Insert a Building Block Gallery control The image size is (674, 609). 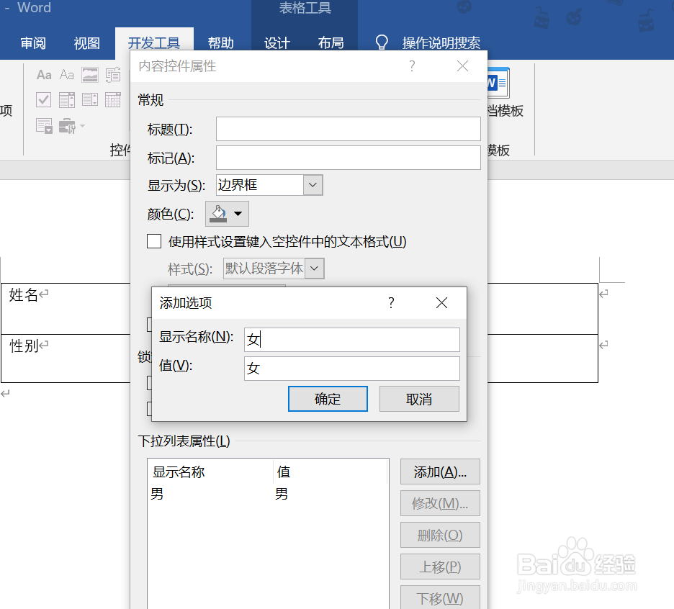click(x=113, y=74)
